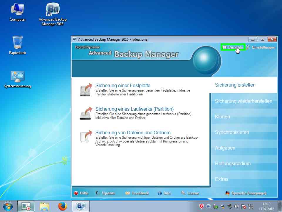Click the blue Info icon
The width and height of the screenshot is (282, 212).
160,193
